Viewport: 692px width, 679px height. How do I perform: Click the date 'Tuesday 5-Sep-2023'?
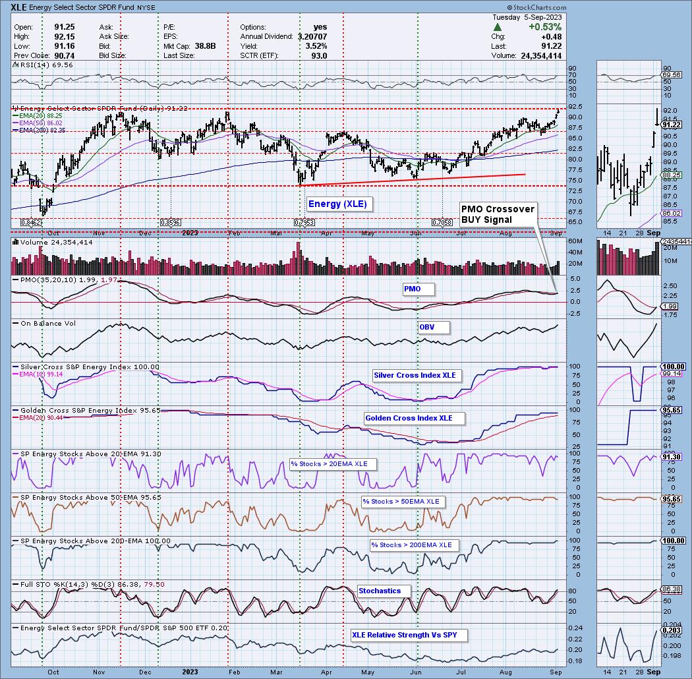coord(527,17)
